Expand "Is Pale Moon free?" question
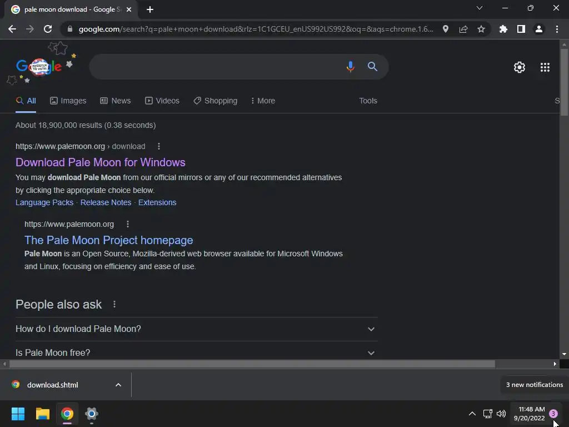This screenshot has width=569, height=427. 196,352
